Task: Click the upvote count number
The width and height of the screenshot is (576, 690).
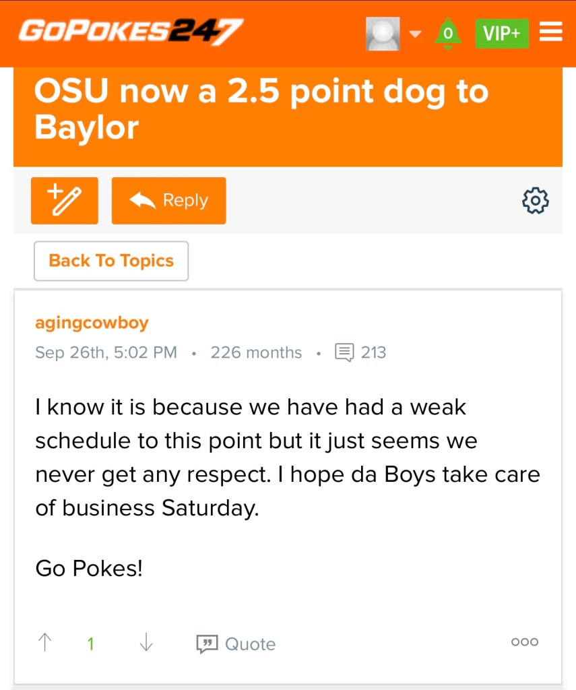Action: [x=90, y=644]
